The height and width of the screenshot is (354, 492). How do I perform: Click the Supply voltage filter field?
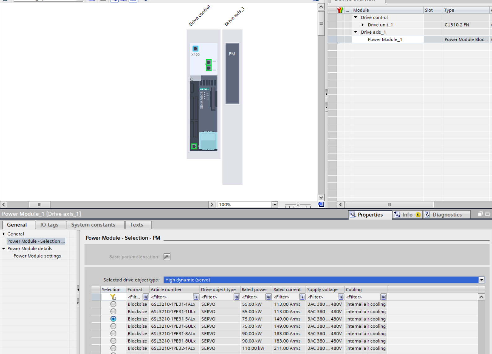click(322, 297)
